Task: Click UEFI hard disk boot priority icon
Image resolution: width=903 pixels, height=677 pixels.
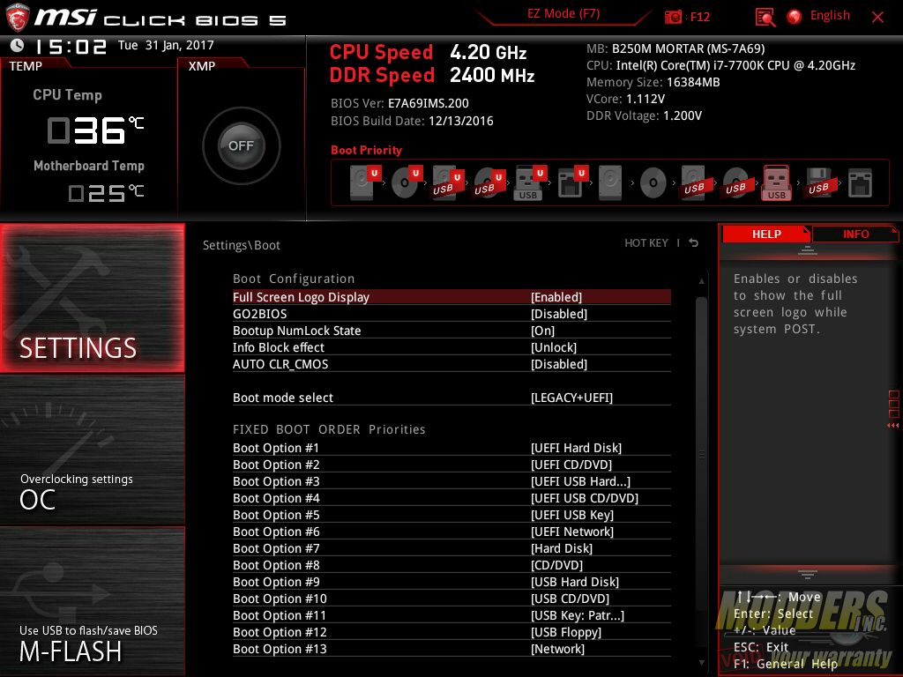Action: coord(365,182)
